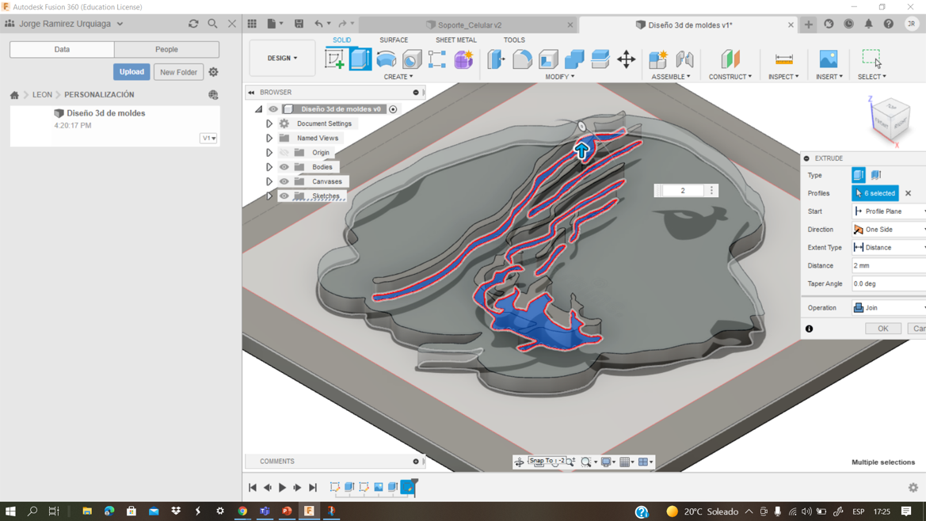Select the Extrude tool in toolbar
This screenshot has height=521, width=926.
pyautogui.click(x=360, y=59)
